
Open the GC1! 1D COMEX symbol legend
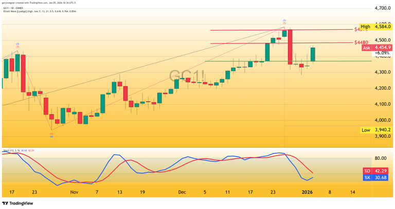tap(16, 7)
